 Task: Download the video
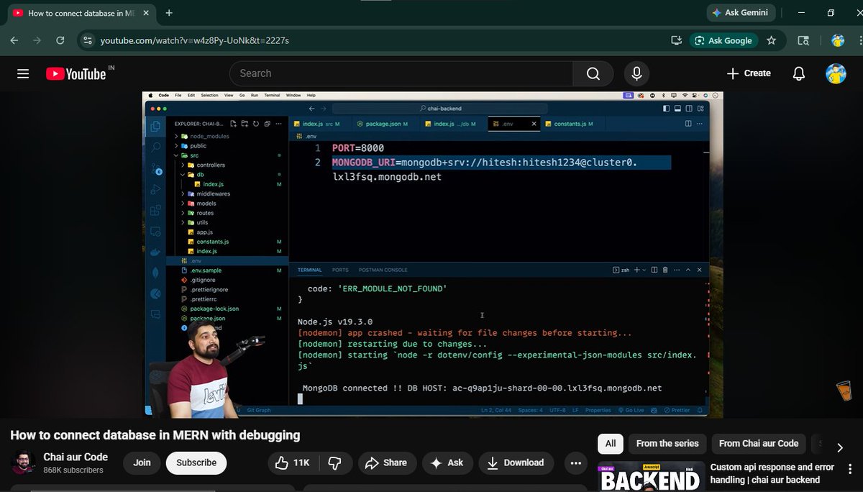517,463
